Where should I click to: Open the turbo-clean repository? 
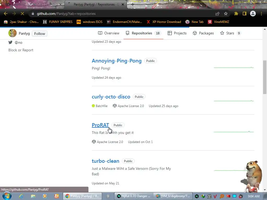[105, 161]
